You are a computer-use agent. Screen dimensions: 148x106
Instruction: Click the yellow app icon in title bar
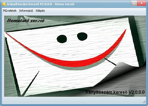pyautogui.click(x=4, y=4)
